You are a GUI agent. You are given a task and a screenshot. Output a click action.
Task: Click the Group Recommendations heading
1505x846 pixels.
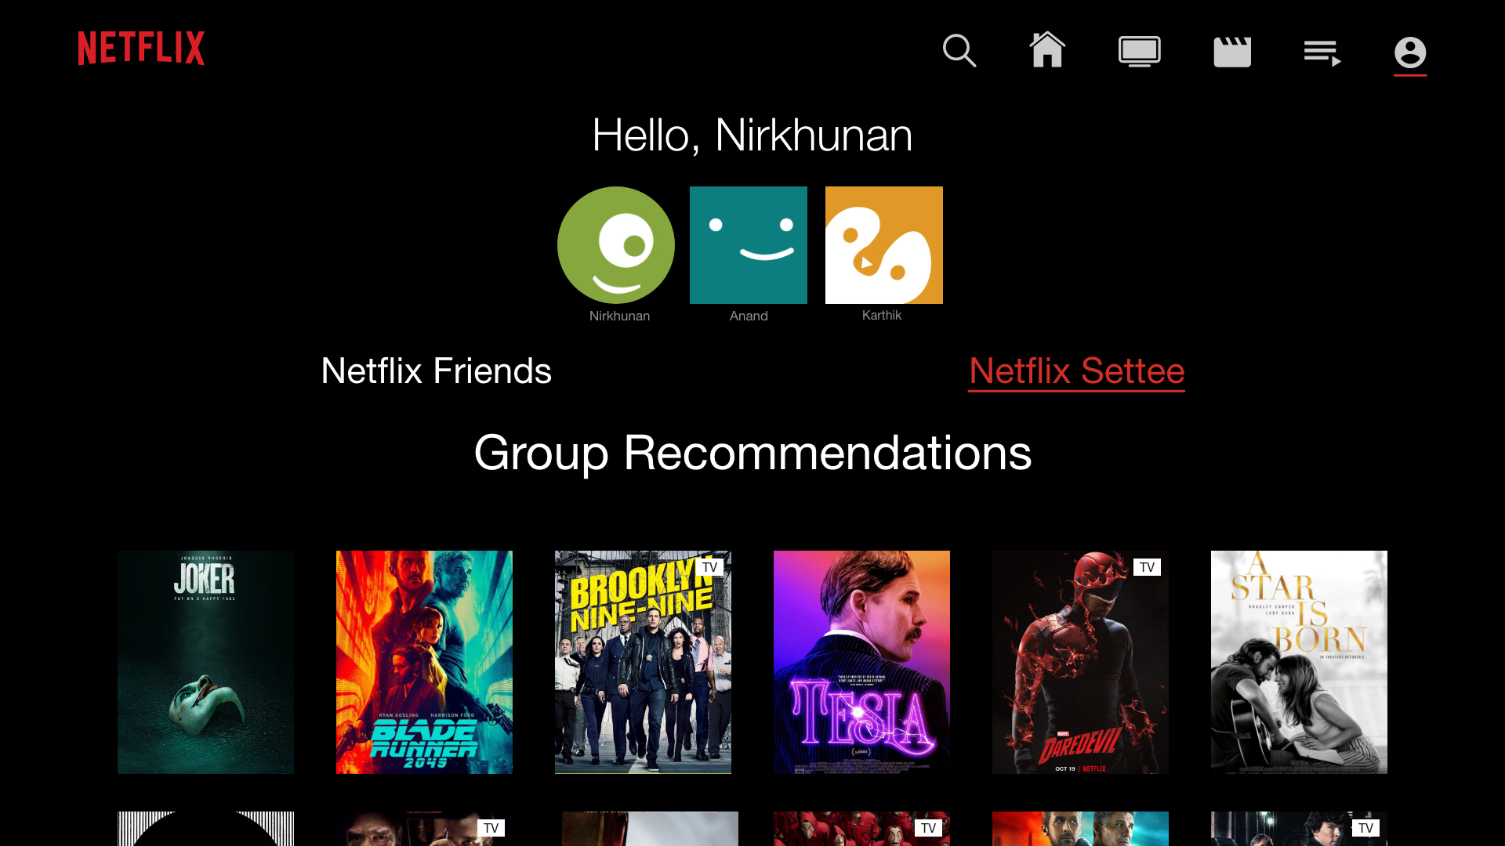pyautogui.click(x=752, y=453)
